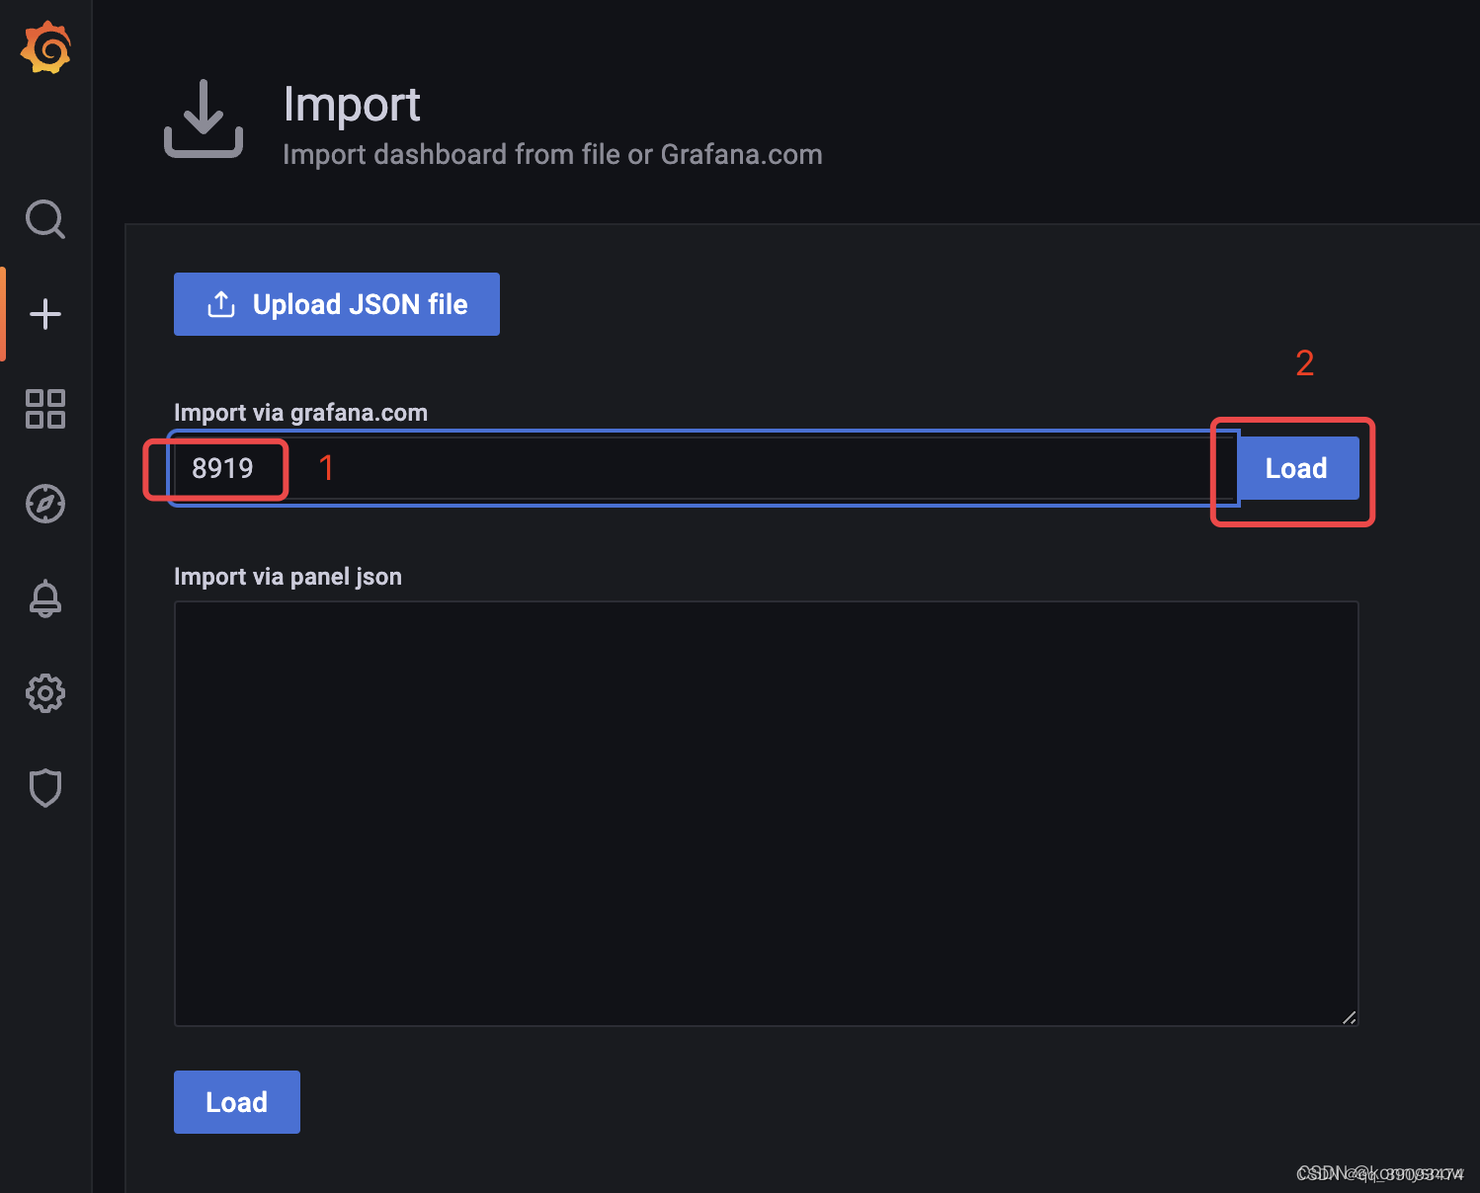Click the Import via panel json label
The image size is (1480, 1193).
[288, 577]
